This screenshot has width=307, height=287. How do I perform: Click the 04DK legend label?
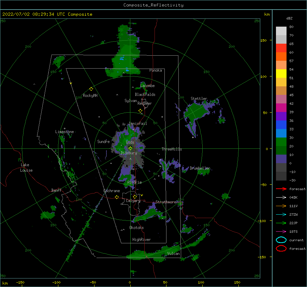tap(293, 198)
